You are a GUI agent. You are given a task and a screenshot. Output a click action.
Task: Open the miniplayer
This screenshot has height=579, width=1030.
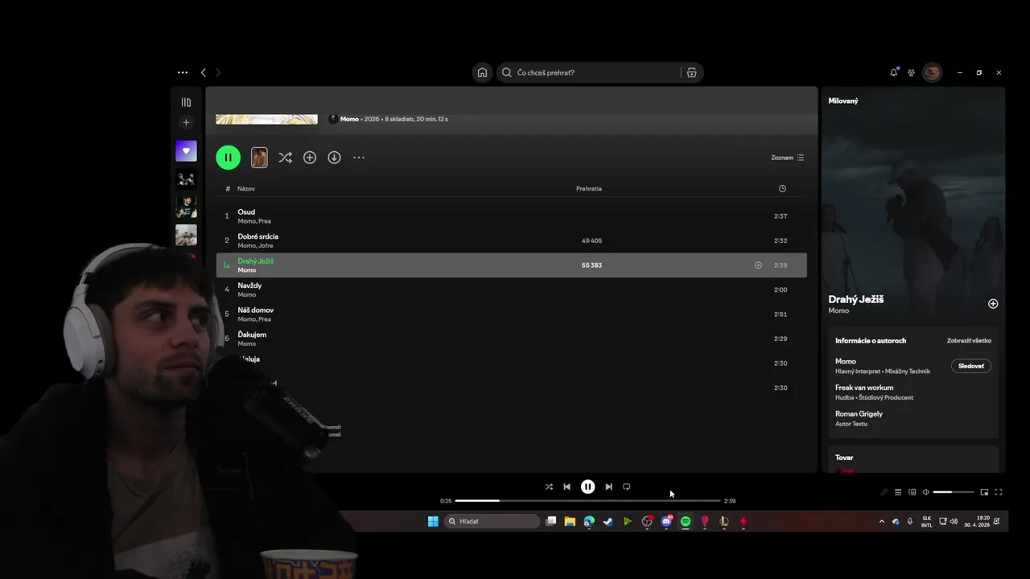[x=984, y=492]
